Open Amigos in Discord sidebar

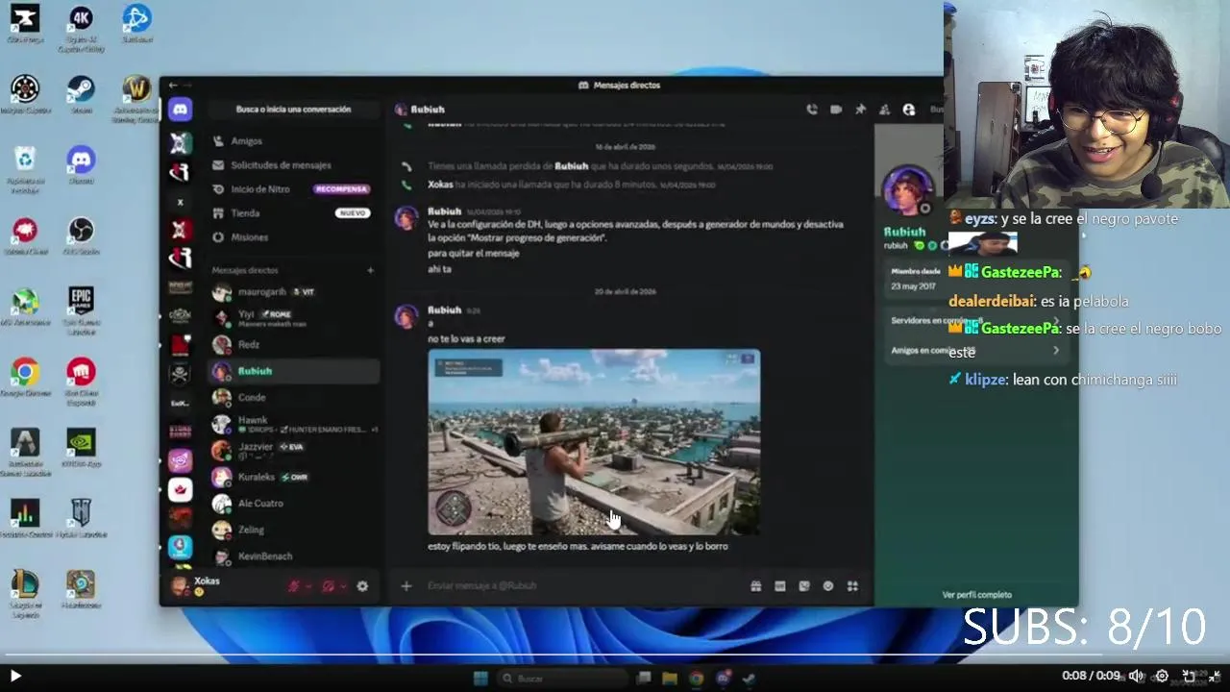(294, 140)
